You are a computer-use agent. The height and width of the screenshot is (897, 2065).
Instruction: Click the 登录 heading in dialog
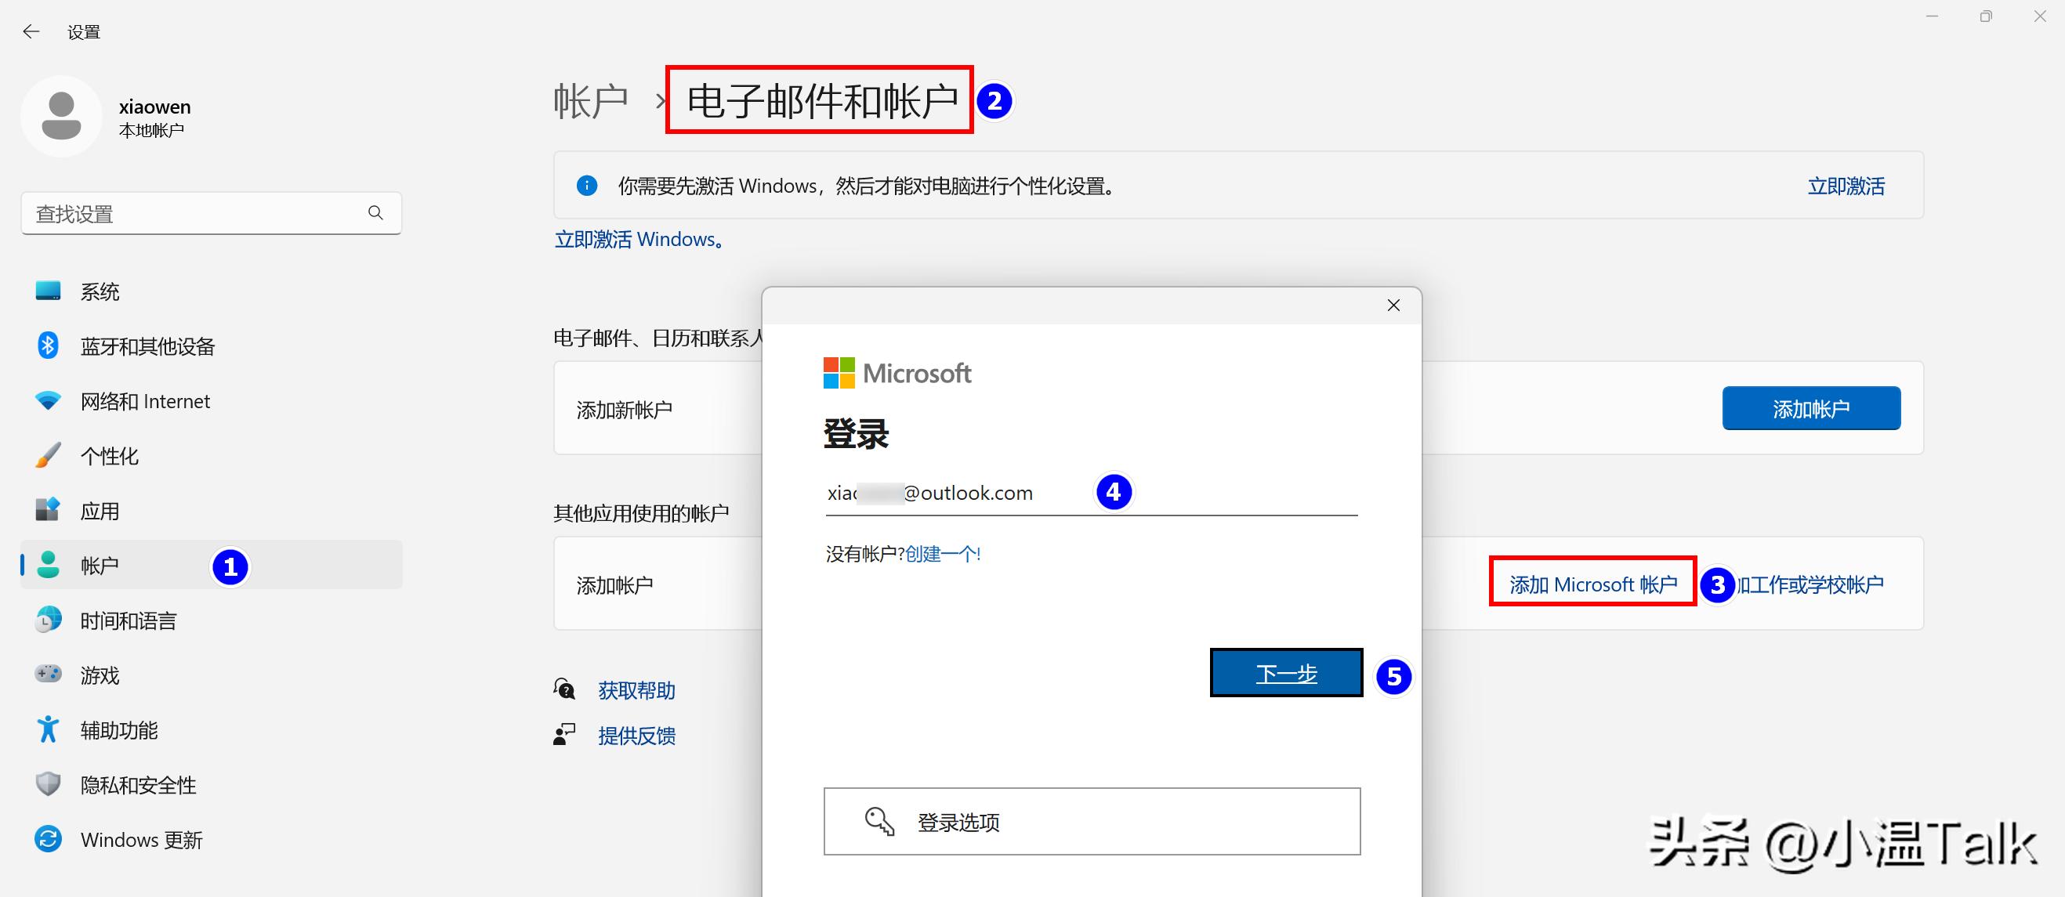pyautogui.click(x=856, y=434)
